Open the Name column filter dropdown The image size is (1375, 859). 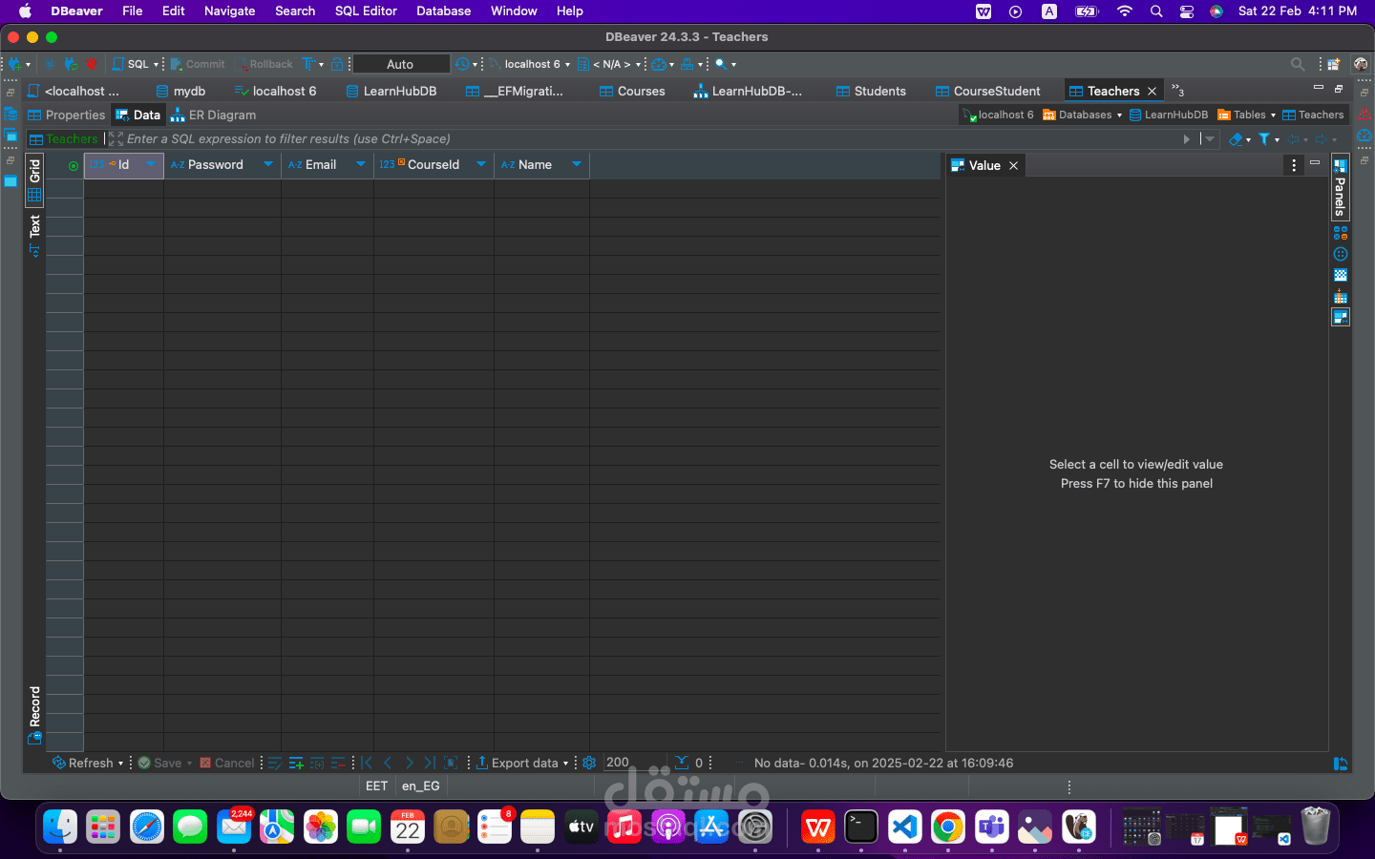[x=577, y=164]
